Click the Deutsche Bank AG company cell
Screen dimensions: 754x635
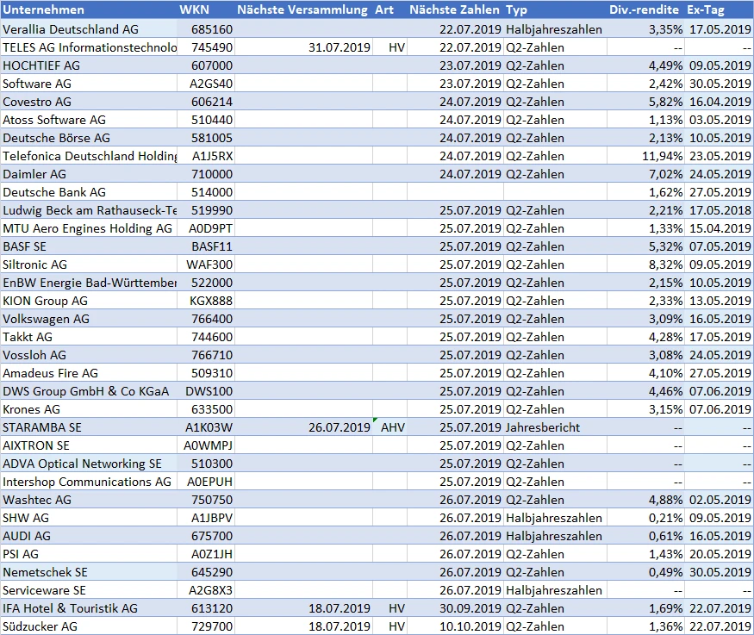coord(54,192)
